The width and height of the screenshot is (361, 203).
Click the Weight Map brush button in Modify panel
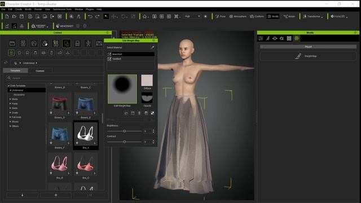pyautogui.click(x=308, y=56)
